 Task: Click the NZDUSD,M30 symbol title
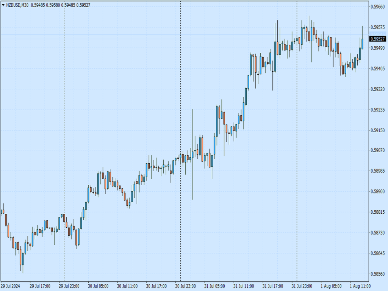tap(17, 5)
